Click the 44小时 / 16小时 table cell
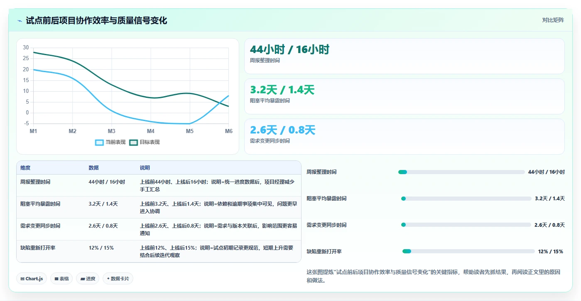The image size is (581, 301). pyautogui.click(x=107, y=182)
